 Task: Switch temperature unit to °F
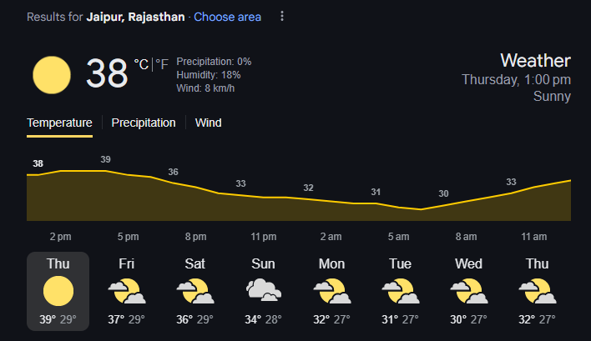162,64
